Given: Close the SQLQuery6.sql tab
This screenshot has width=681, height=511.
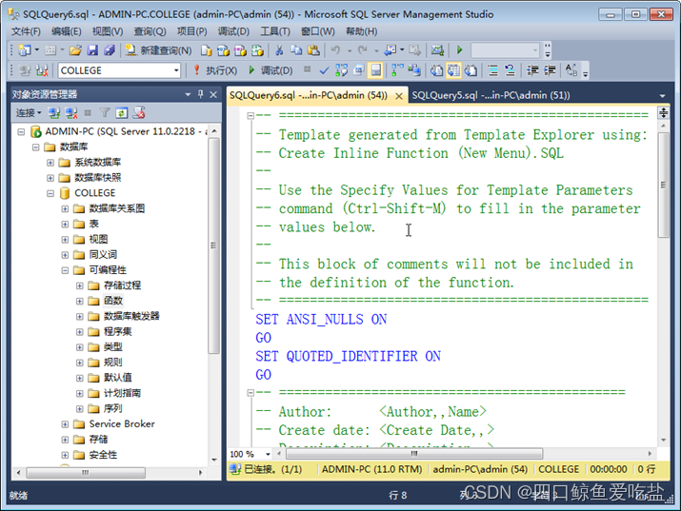Looking at the screenshot, I should click(399, 96).
